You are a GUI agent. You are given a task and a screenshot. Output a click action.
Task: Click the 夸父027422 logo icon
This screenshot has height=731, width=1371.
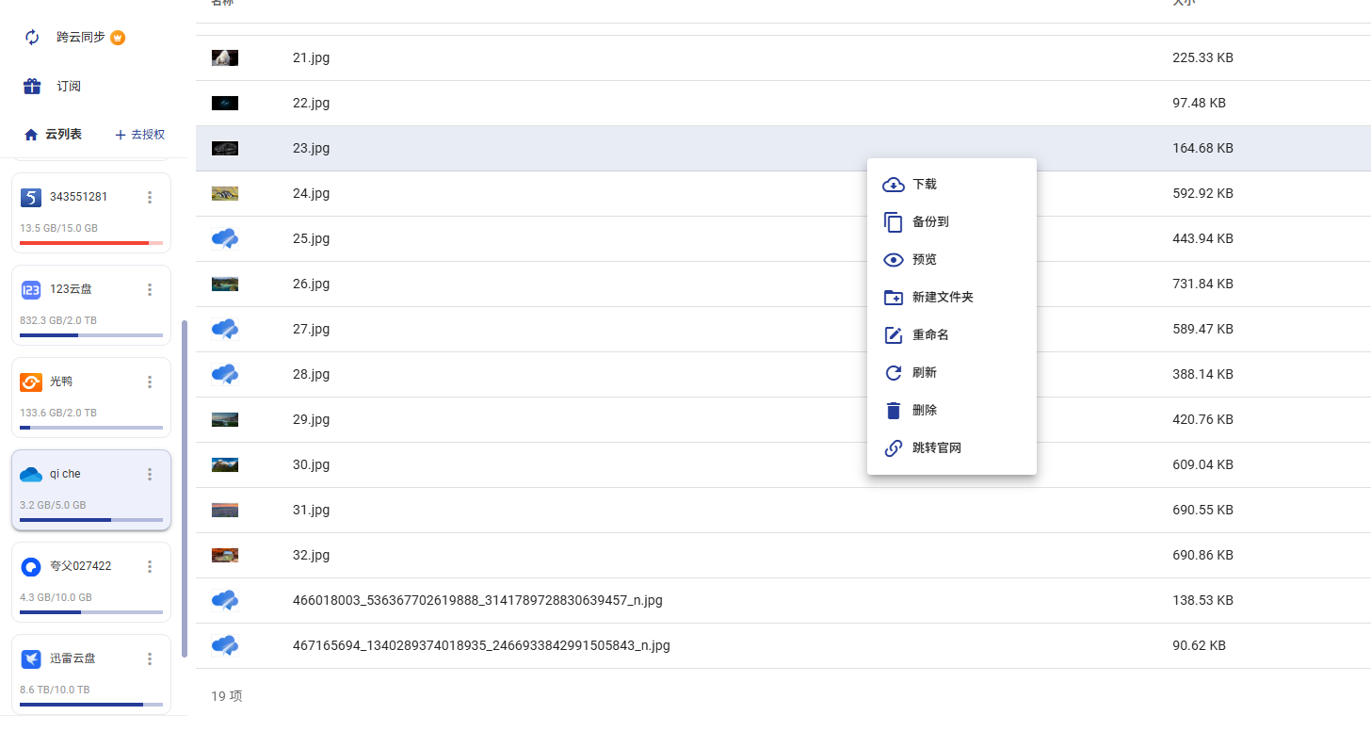pyautogui.click(x=31, y=566)
